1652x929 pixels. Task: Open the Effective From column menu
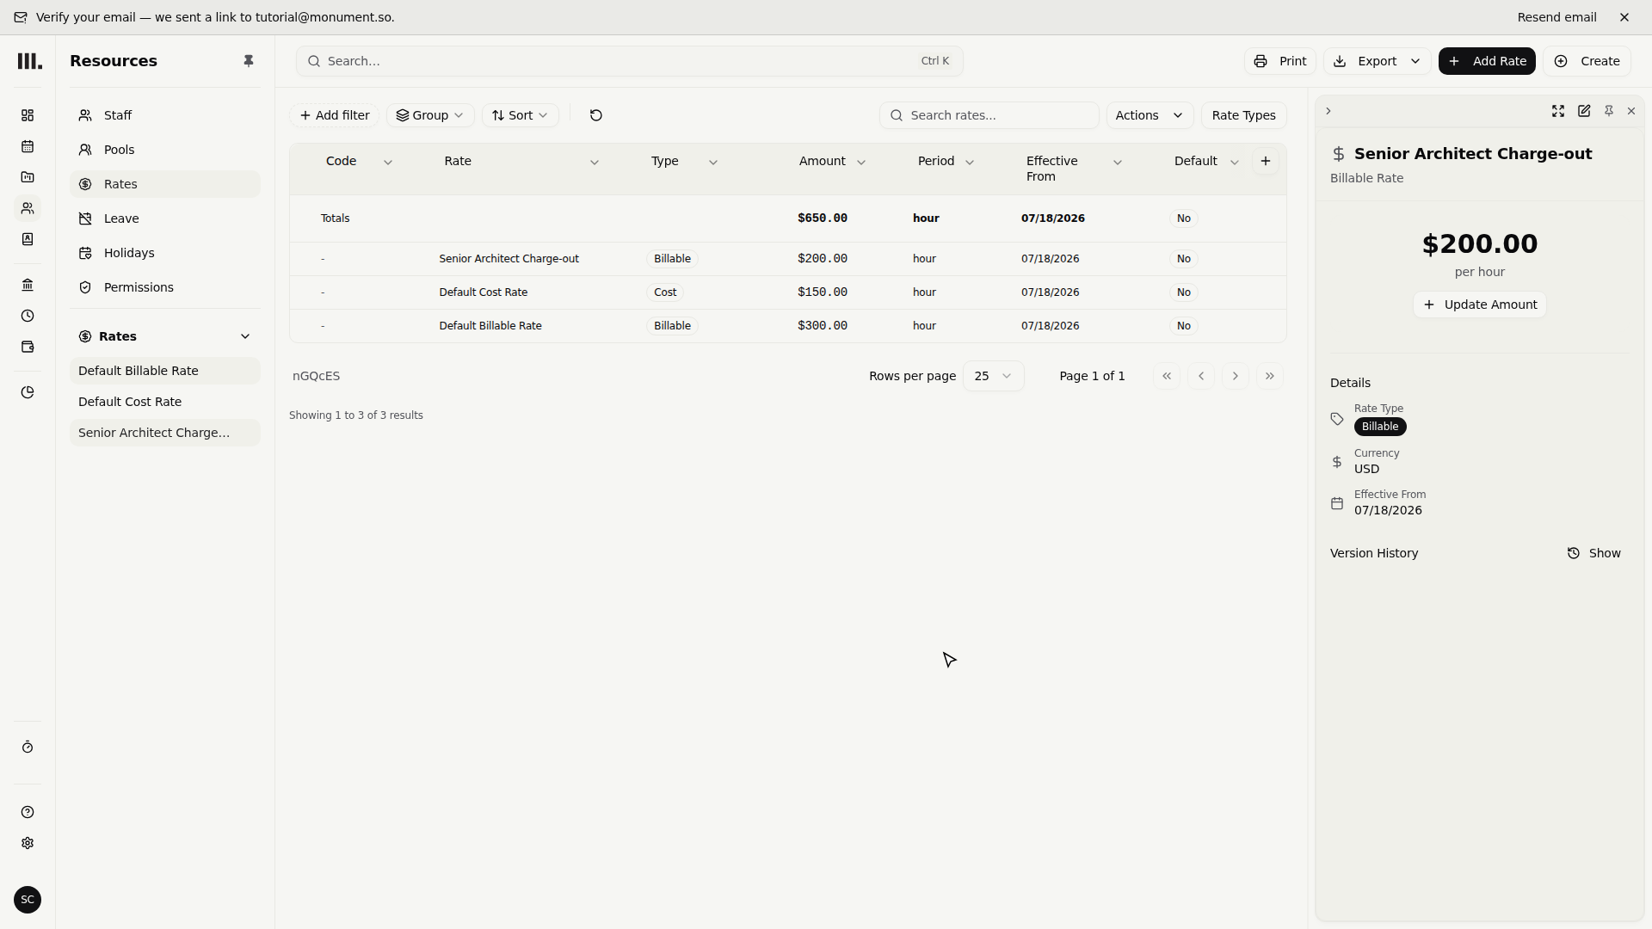1118,162
